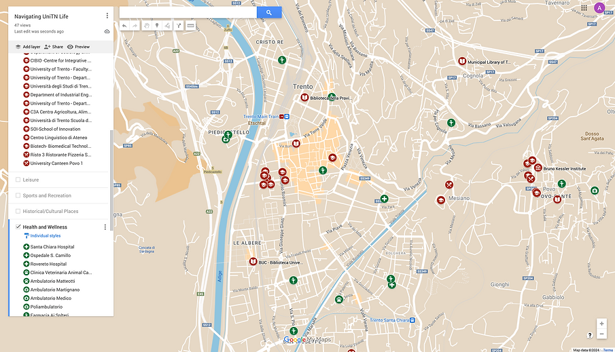
Task: Click the Trento Santa Chiara station icon
Action: tap(412, 320)
